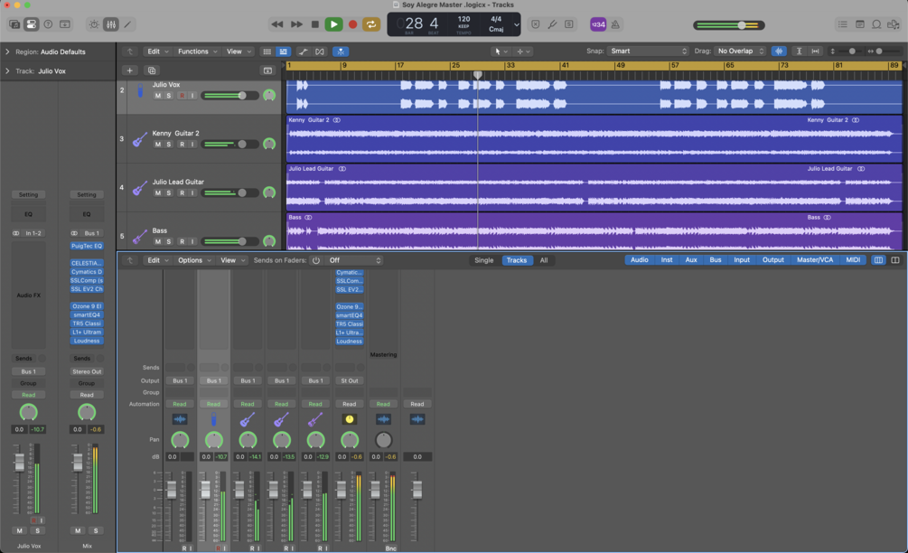Image resolution: width=908 pixels, height=553 pixels.
Task: Toggle the Waveform zoom blue button
Action: (x=779, y=51)
